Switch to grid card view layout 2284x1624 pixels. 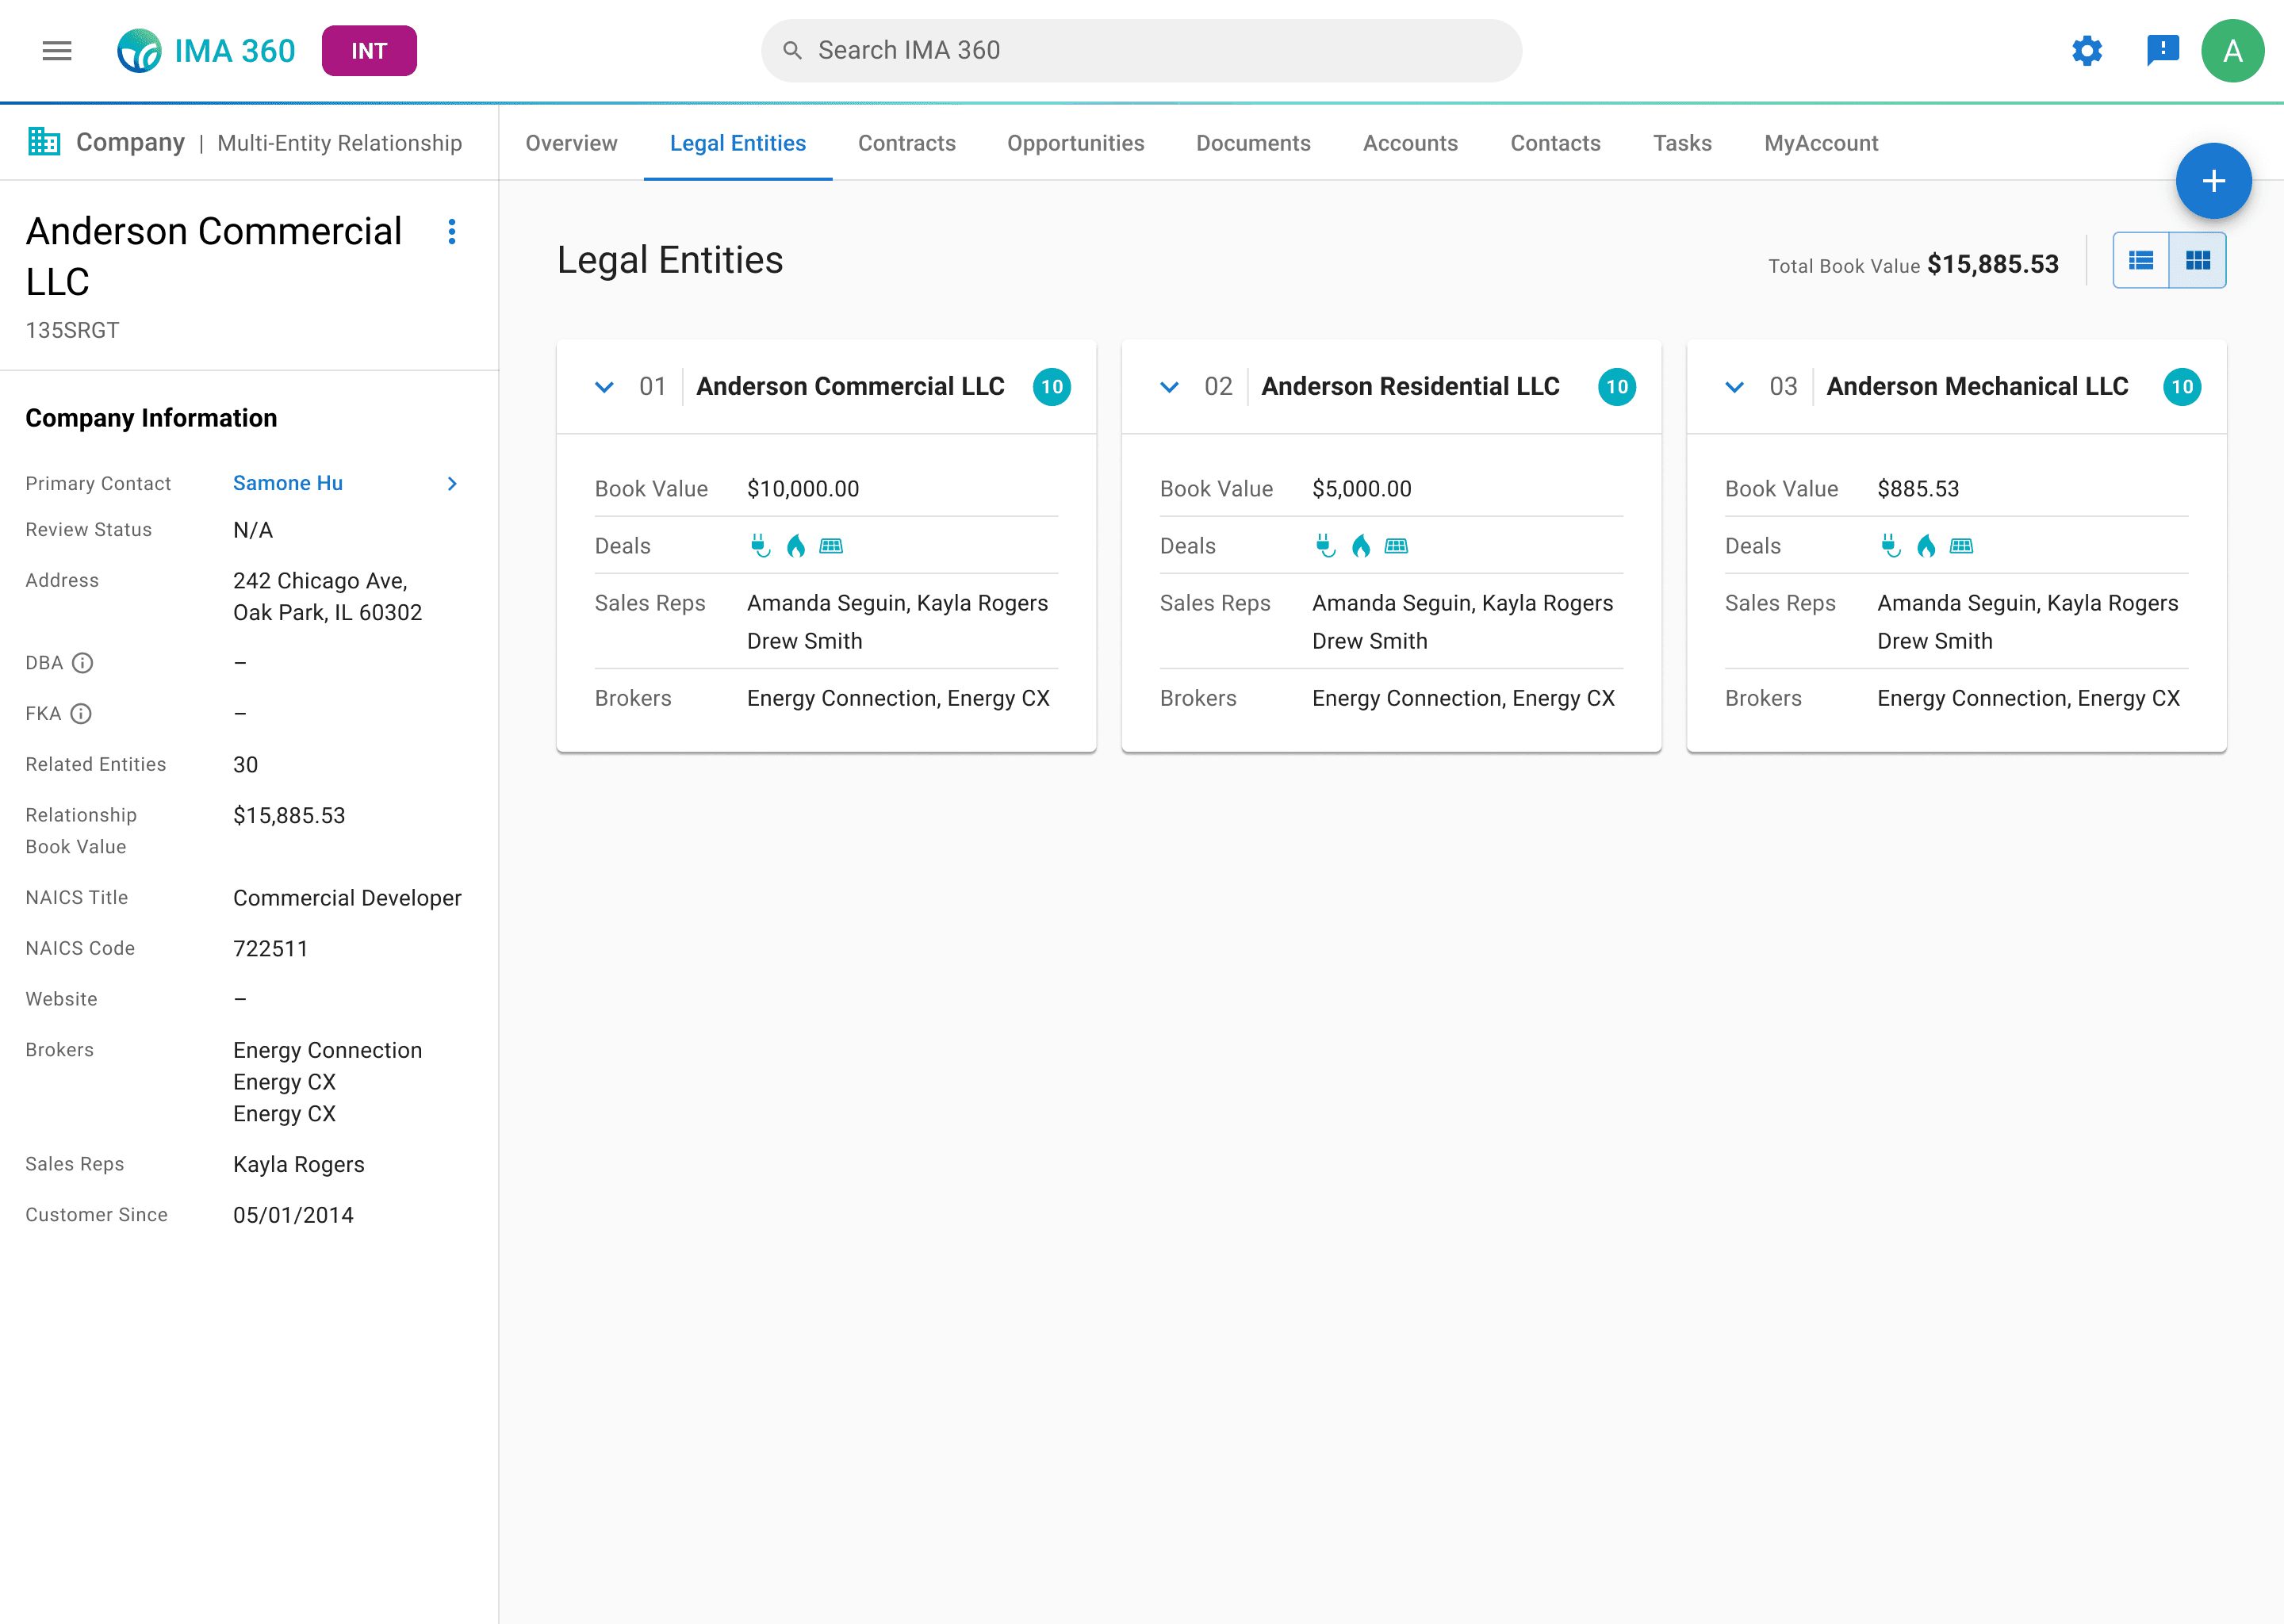[x=2197, y=260]
